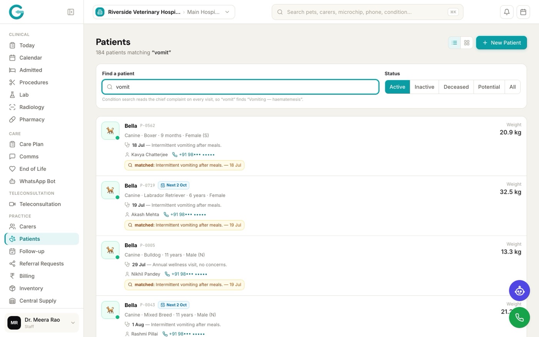This screenshot has width=539, height=337.
Task: Open Today in sidebar
Action: click(42, 45)
